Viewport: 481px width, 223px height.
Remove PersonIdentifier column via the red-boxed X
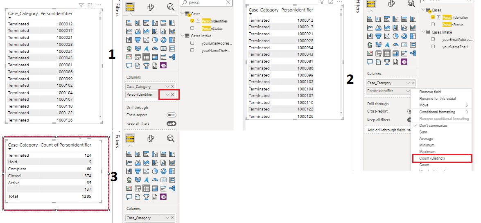click(172, 95)
